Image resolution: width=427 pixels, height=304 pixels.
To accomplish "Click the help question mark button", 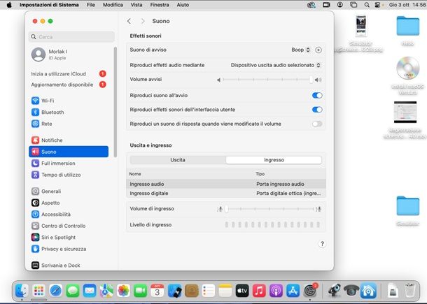I will (322, 244).
